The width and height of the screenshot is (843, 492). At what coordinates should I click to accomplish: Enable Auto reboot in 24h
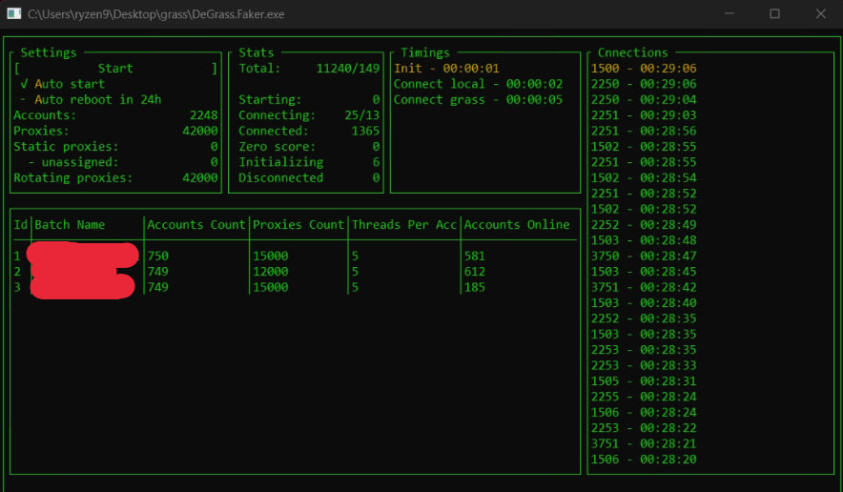click(91, 99)
